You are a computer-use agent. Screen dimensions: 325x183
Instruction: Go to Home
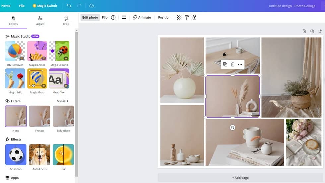(6, 6)
